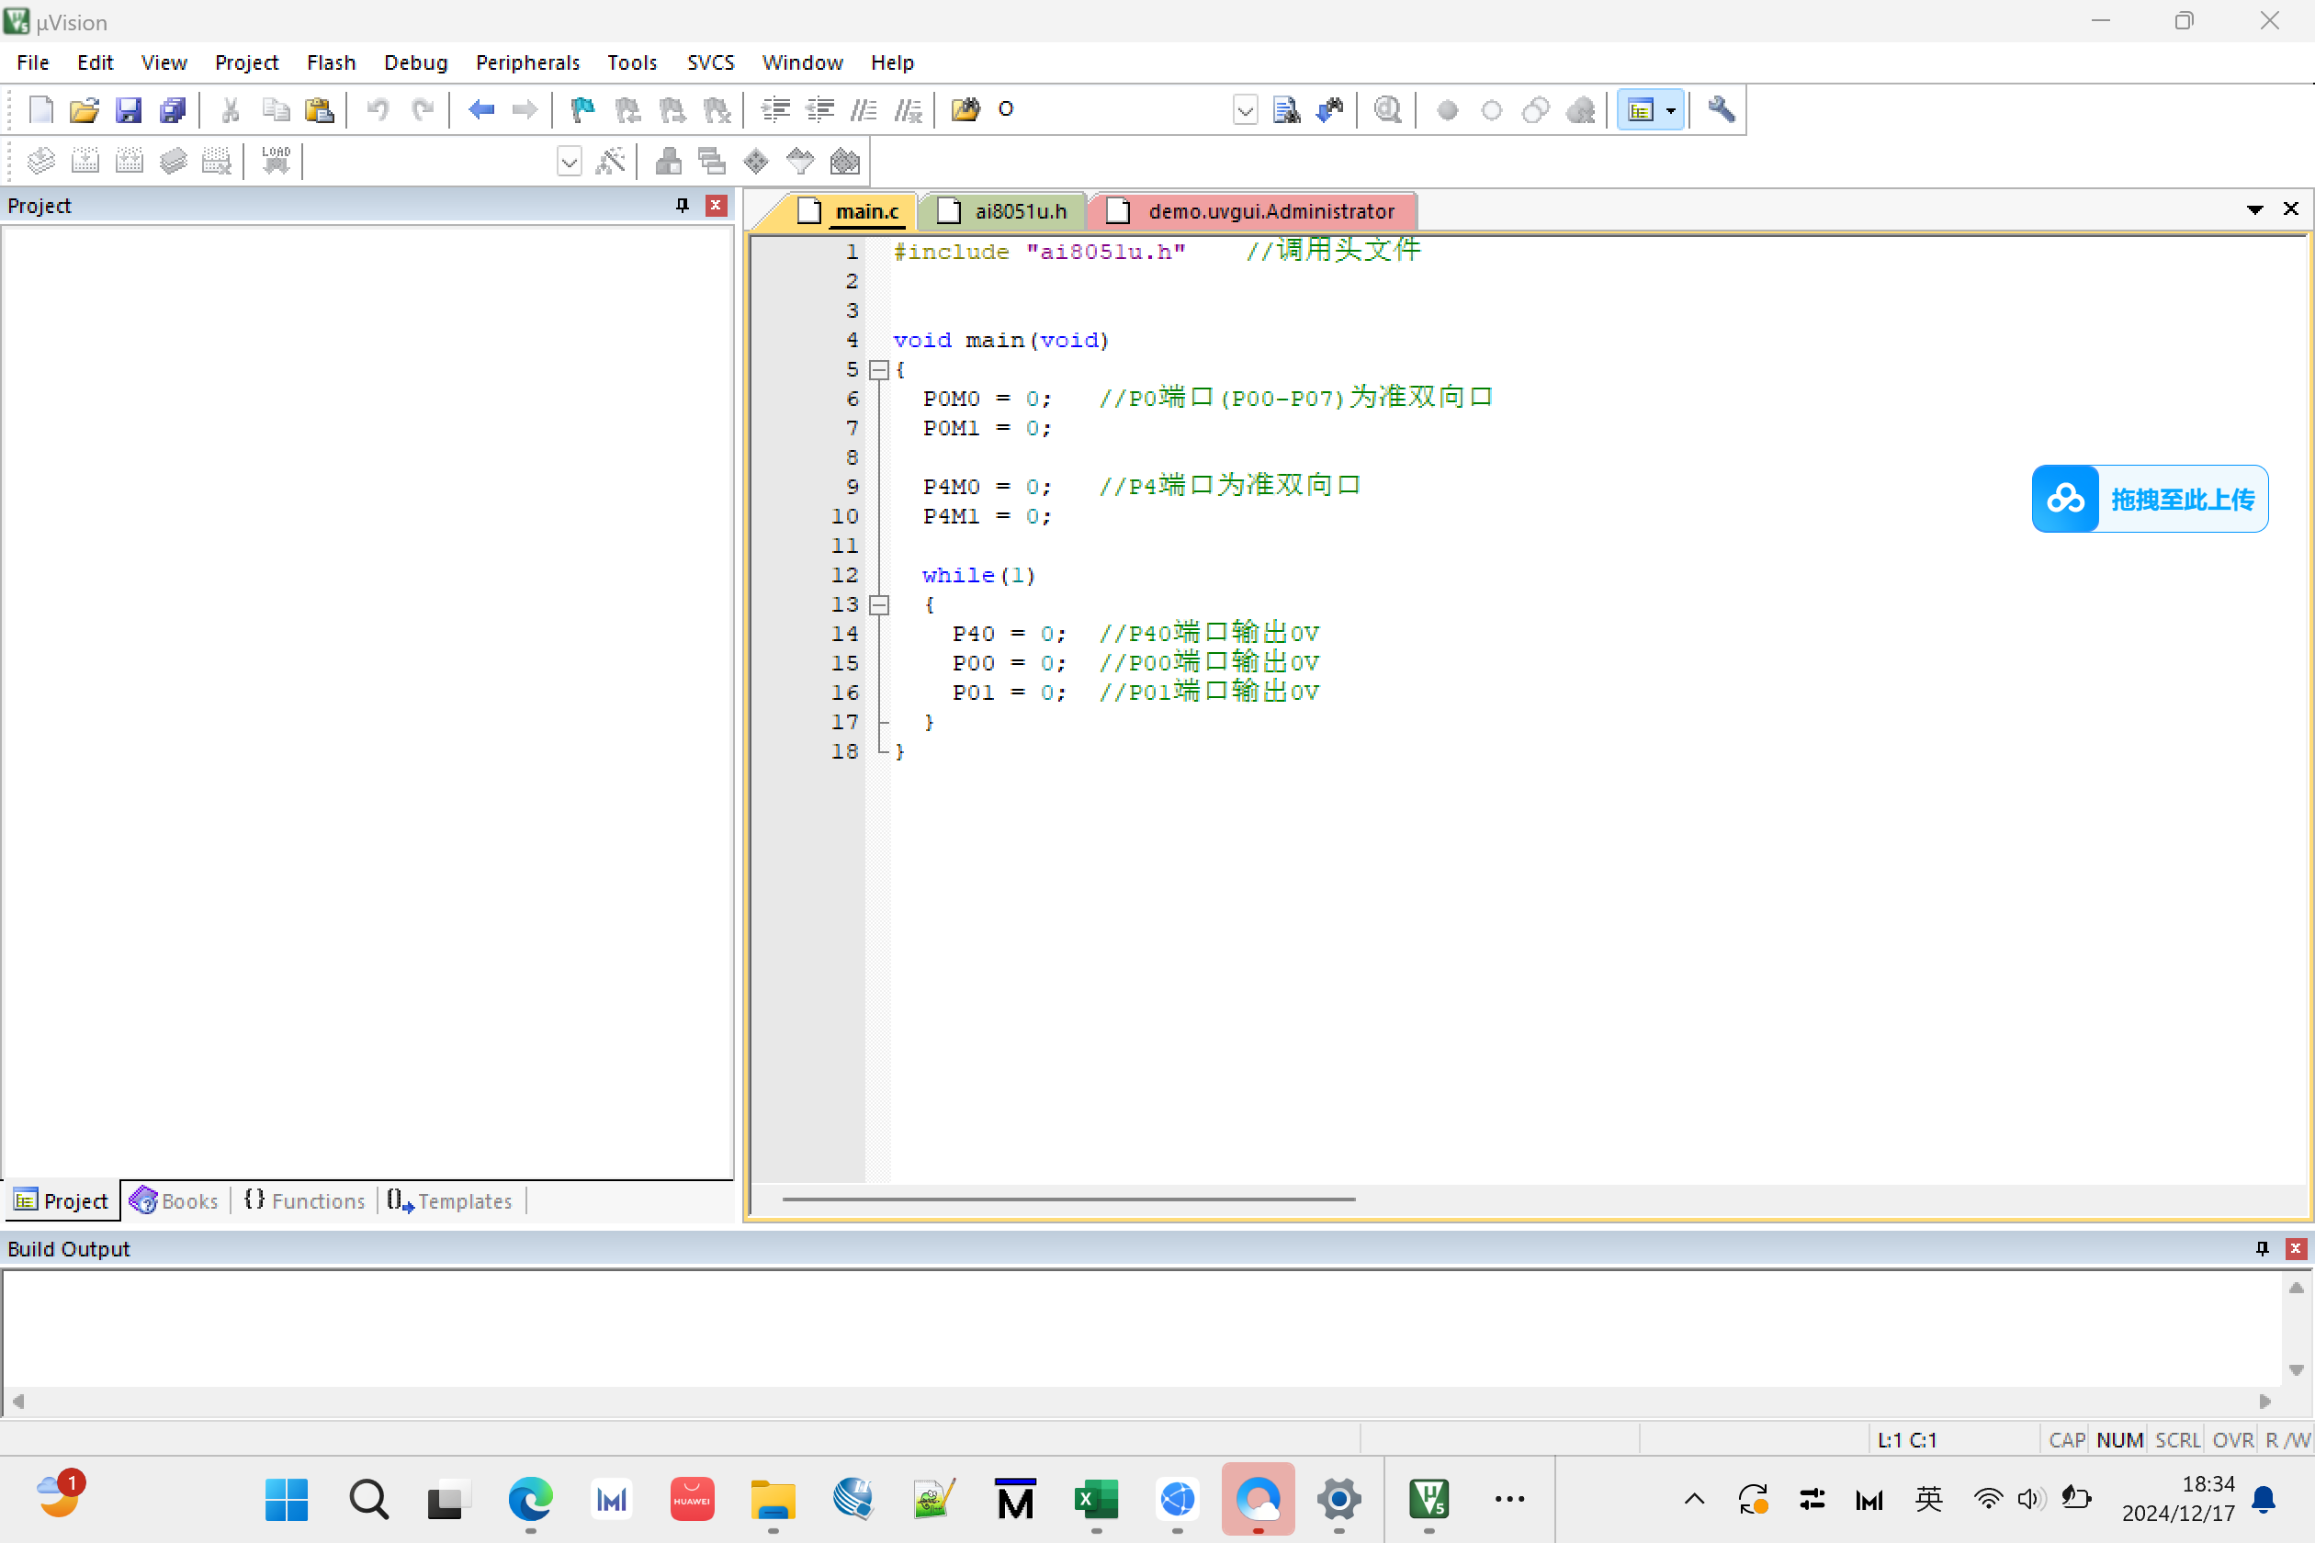Save the current file with the floppy icon
Viewport: 2315px width, 1543px height.
click(128, 109)
